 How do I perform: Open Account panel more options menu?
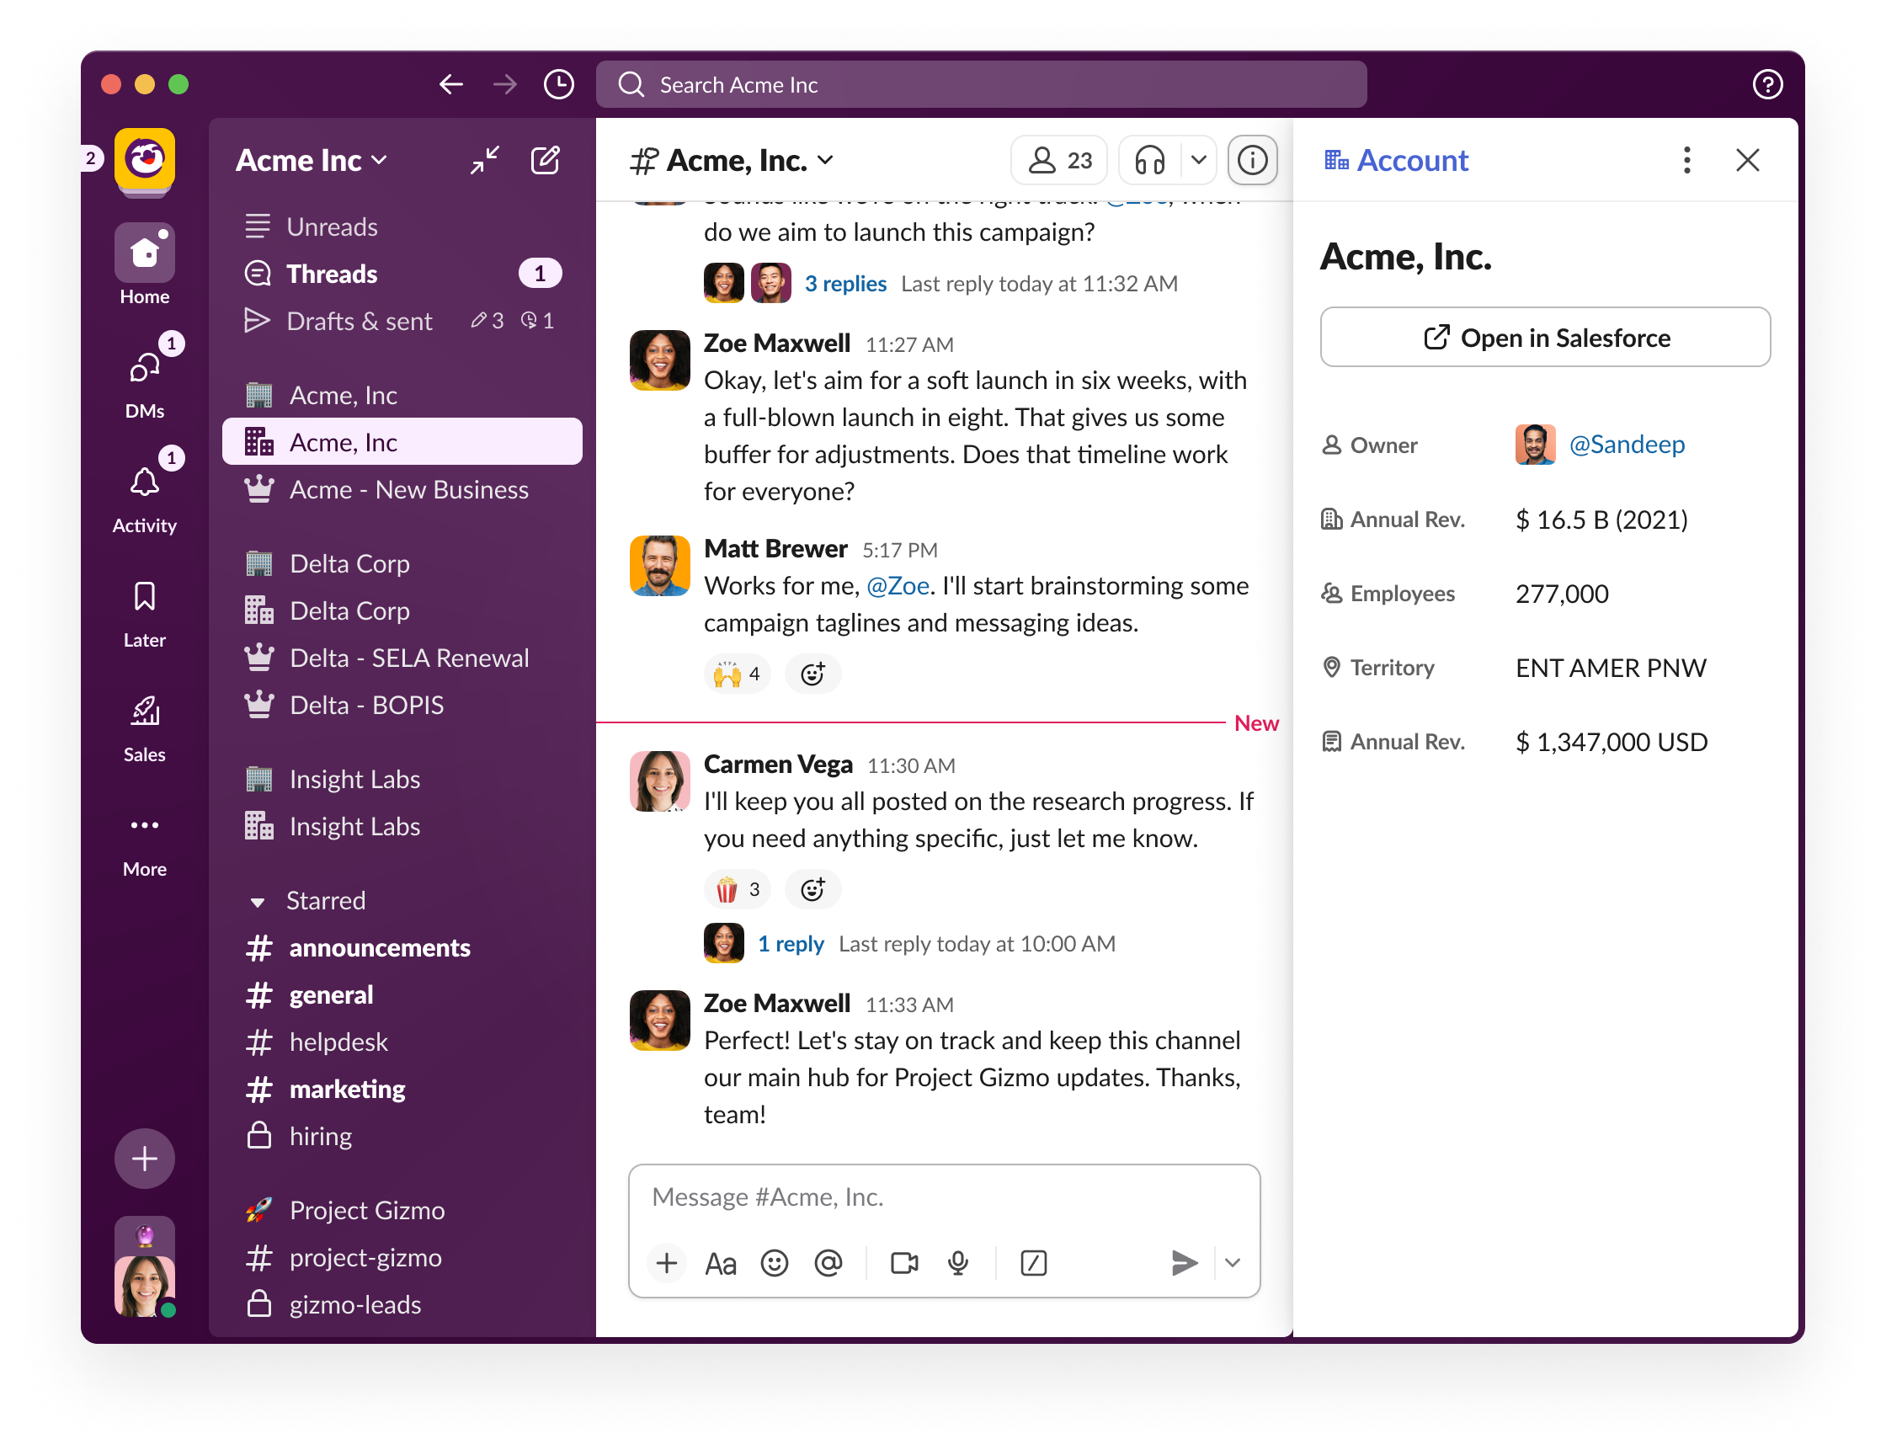click(1686, 160)
